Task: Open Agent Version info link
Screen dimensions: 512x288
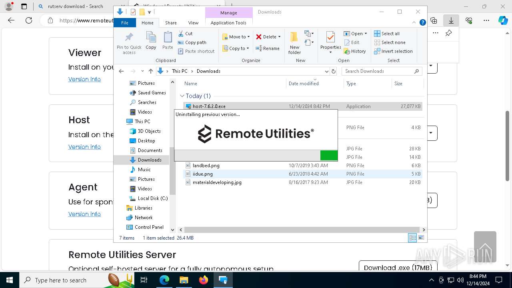Action: 84,214
